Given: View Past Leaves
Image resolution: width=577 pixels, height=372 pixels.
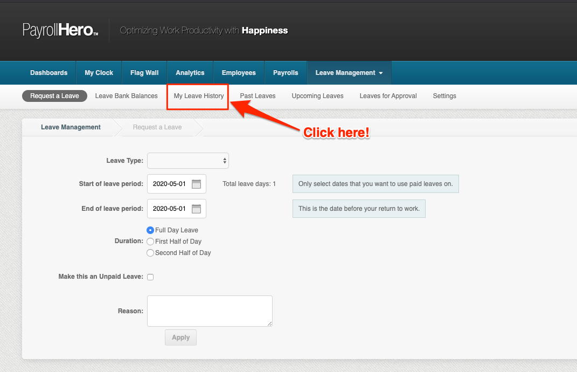Looking at the screenshot, I should [x=258, y=96].
